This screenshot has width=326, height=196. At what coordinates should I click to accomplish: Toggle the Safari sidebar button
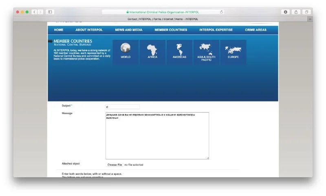(x=50, y=12)
